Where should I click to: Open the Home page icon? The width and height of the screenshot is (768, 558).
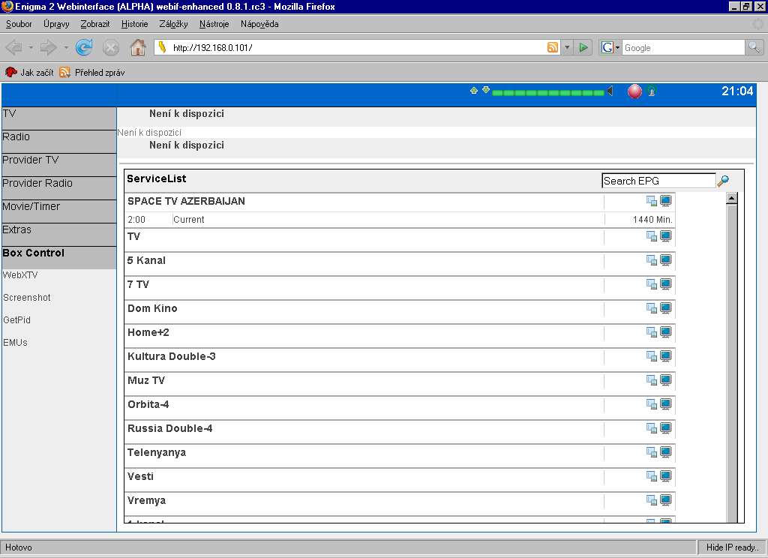pyautogui.click(x=138, y=47)
